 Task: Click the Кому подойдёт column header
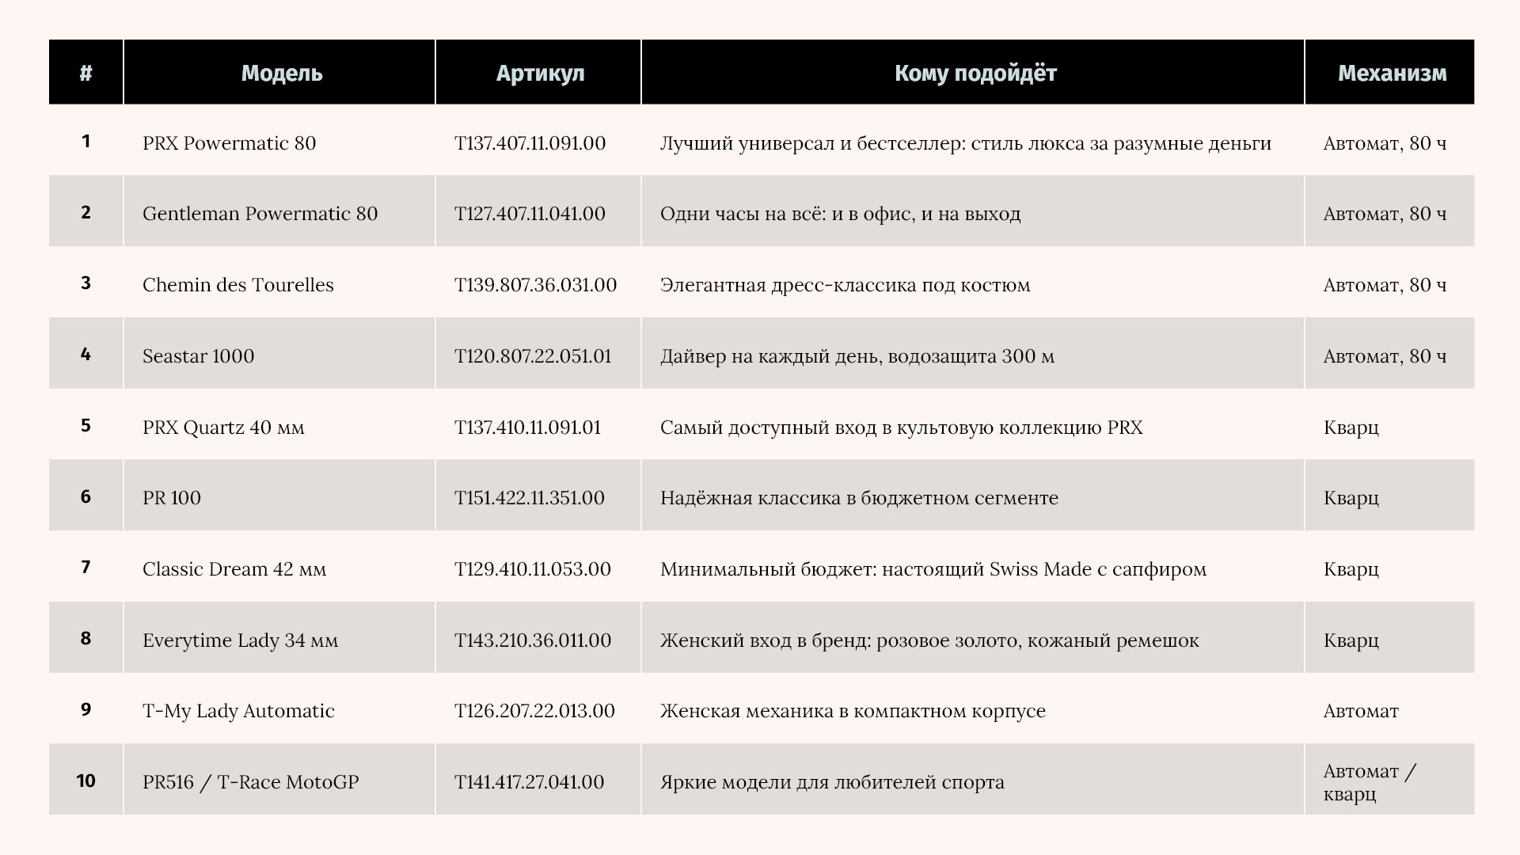point(973,72)
